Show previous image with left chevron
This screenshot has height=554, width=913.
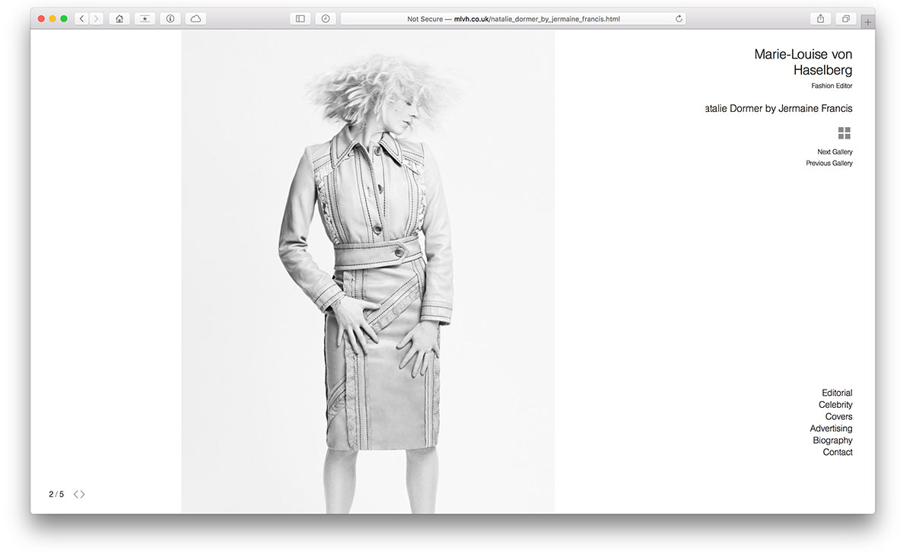click(76, 495)
